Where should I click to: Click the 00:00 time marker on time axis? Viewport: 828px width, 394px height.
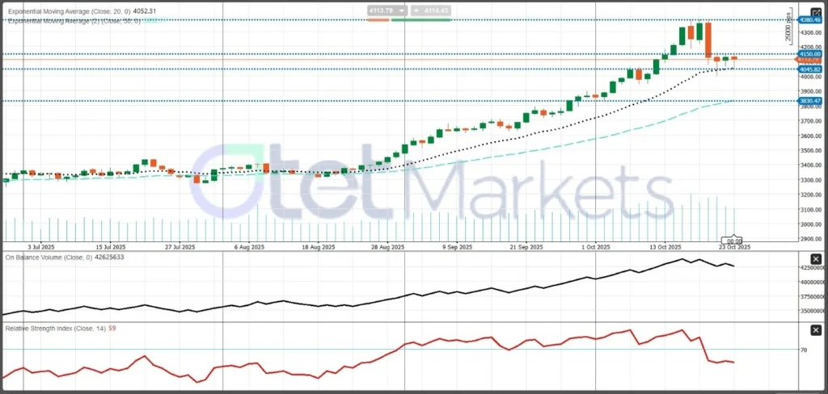tap(734, 241)
